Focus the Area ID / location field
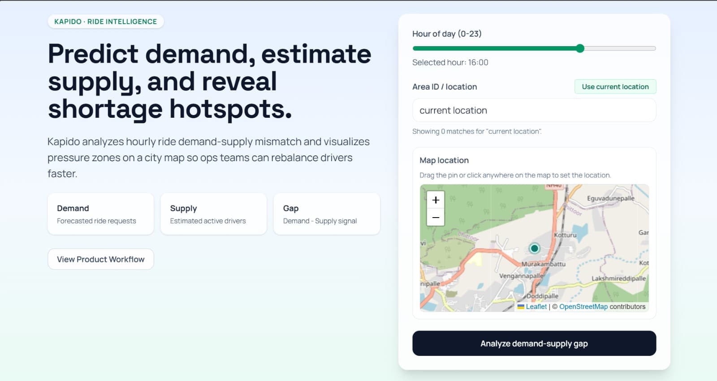The image size is (717, 381). point(534,110)
